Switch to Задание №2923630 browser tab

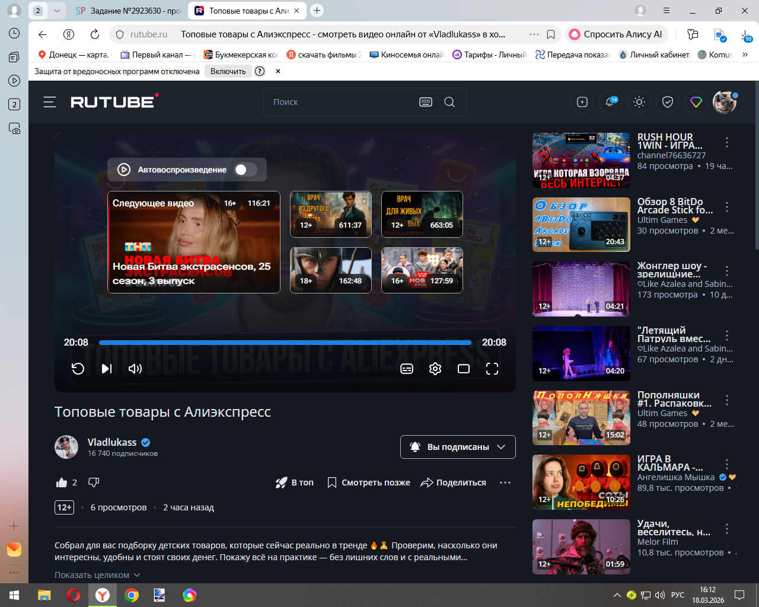click(x=129, y=11)
